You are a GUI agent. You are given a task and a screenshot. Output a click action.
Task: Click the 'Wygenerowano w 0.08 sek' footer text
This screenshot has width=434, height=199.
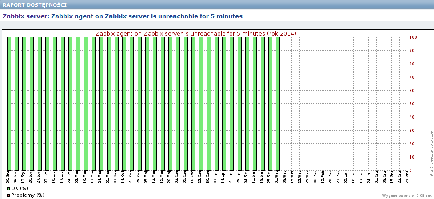point(407,195)
